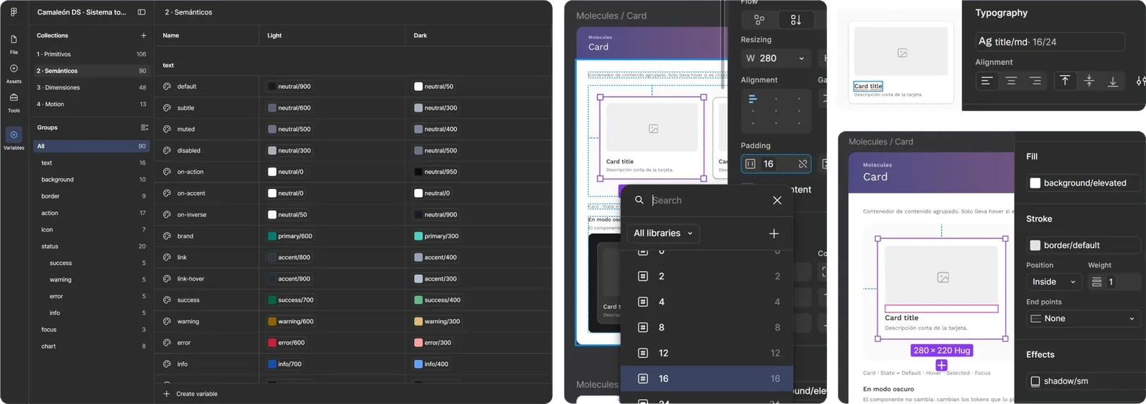The width and height of the screenshot is (1146, 404).
Task: Open the Figma main menu logo
Action: 14,12
